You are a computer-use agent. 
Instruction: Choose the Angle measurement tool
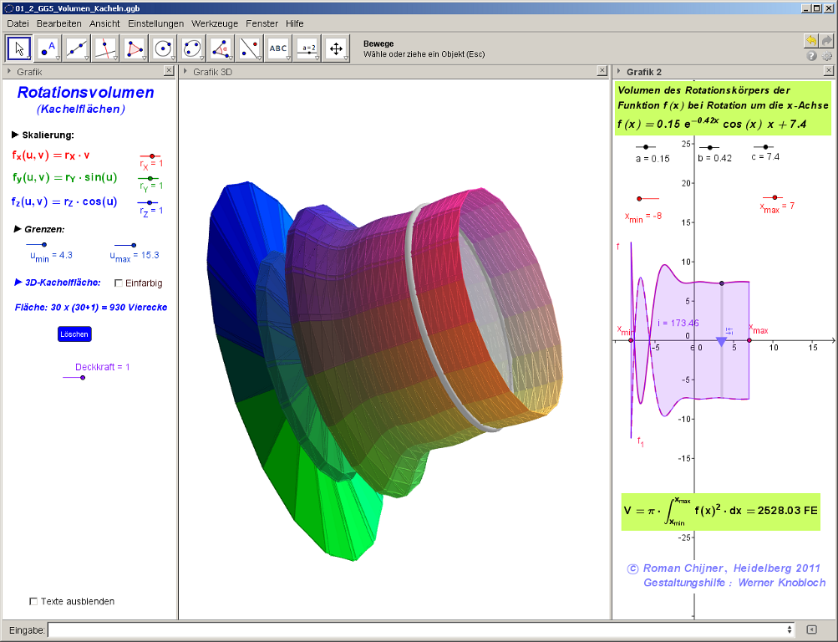(221, 48)
